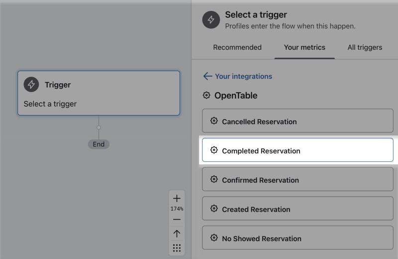Go back to Your integrations

point(238,76)
